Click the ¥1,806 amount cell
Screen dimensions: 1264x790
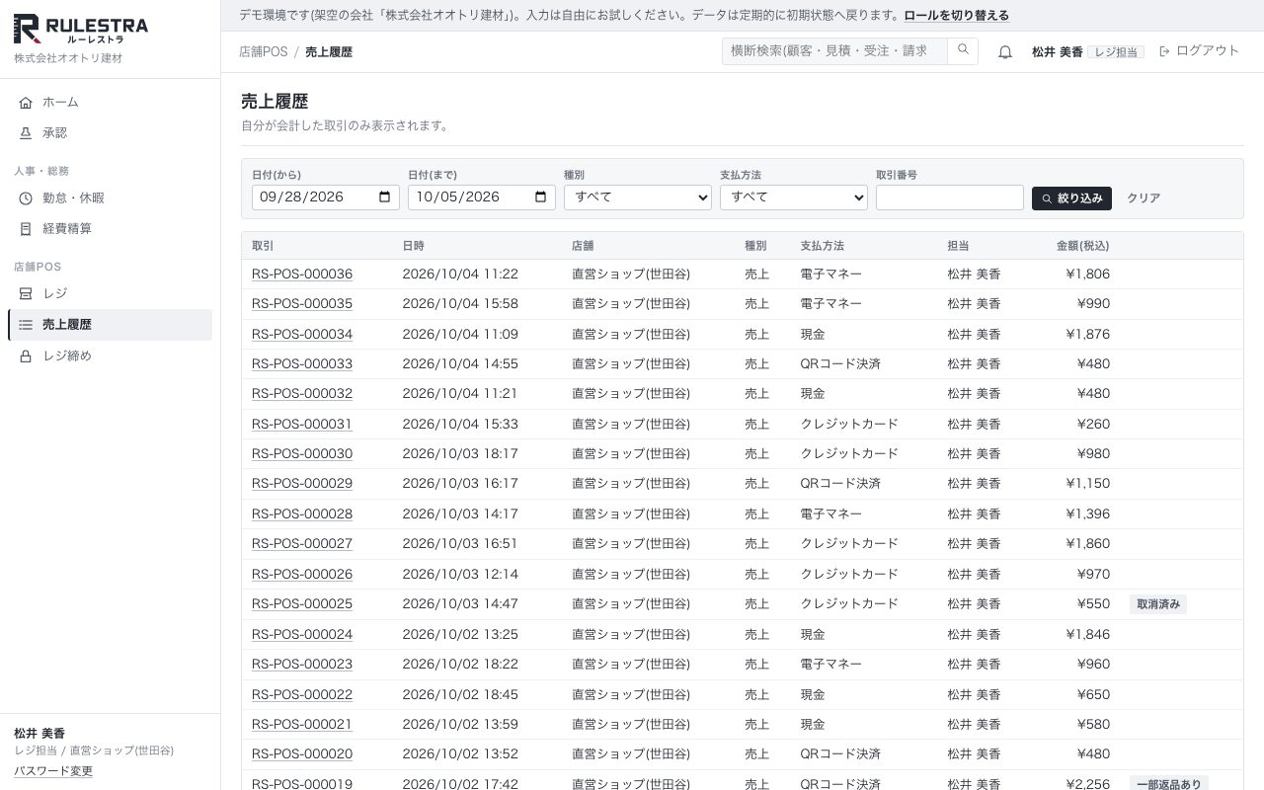click(1088, 275)
